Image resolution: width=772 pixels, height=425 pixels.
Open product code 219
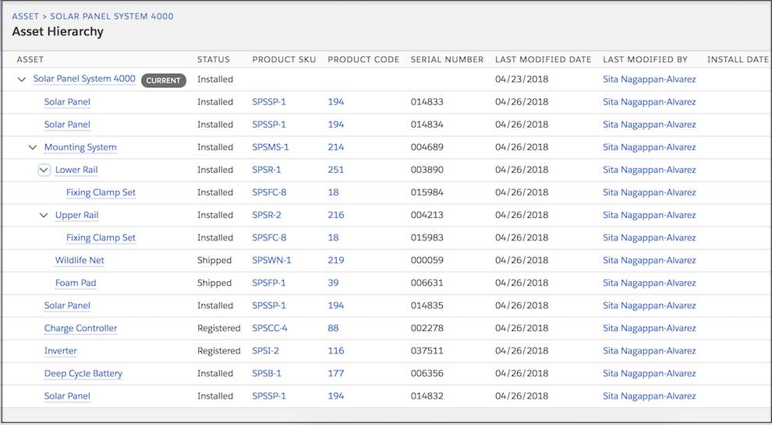[336, 260]
